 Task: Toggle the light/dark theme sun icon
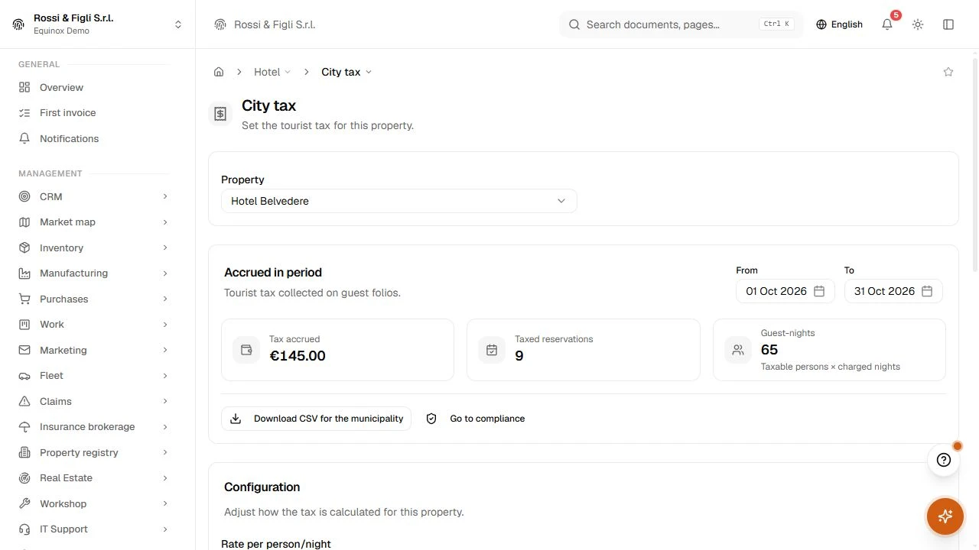tap(918, 24)
